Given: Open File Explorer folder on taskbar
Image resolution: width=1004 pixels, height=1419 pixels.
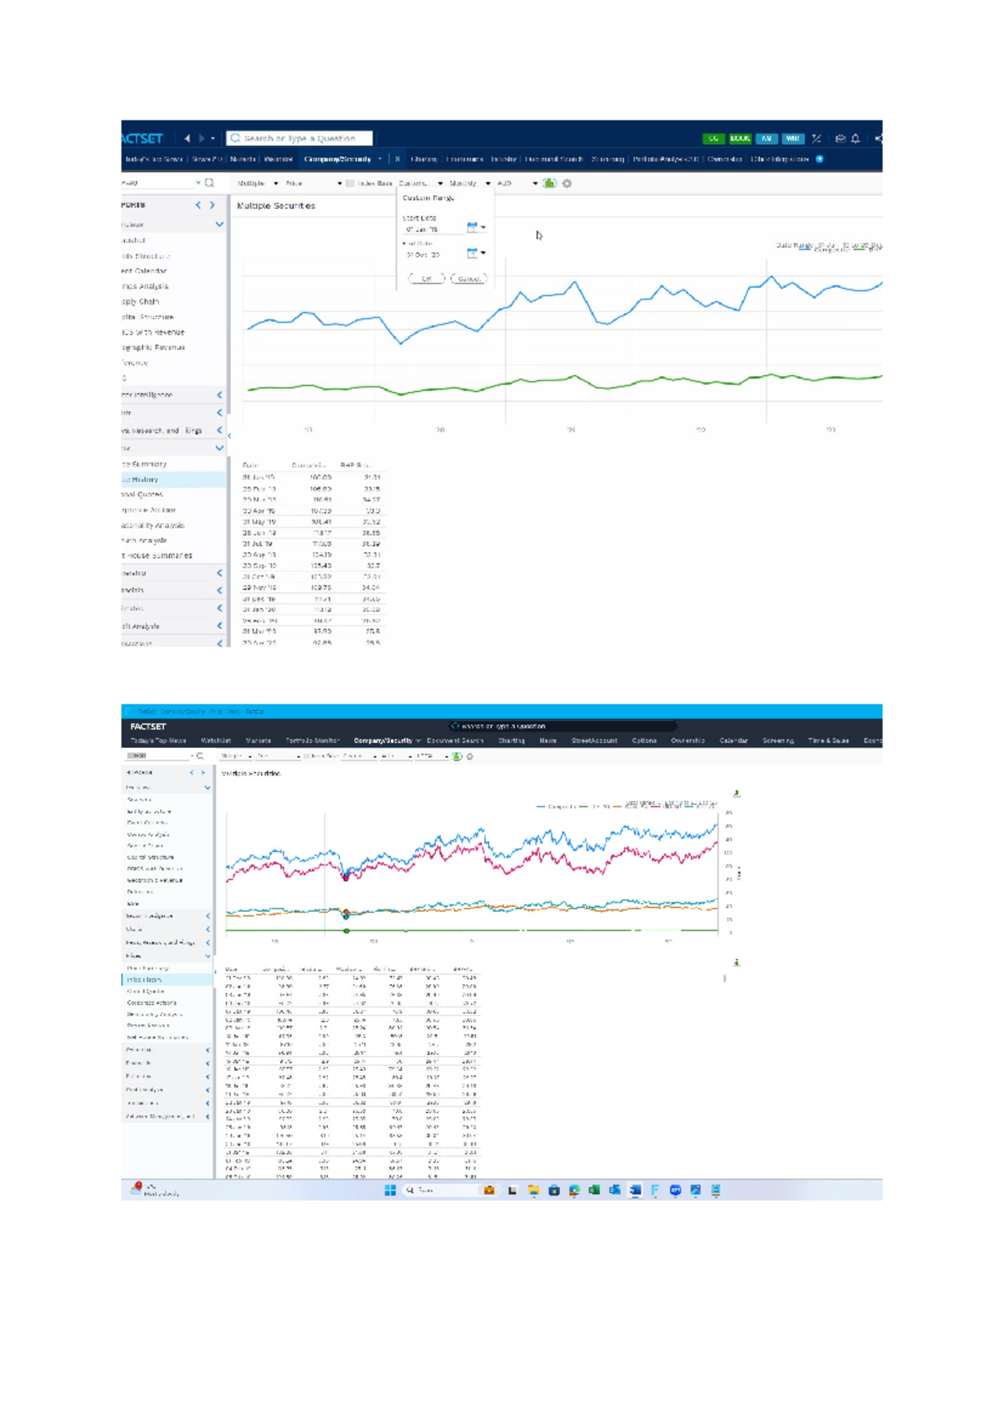Looking at the screenshot, I should point(533,1190).
